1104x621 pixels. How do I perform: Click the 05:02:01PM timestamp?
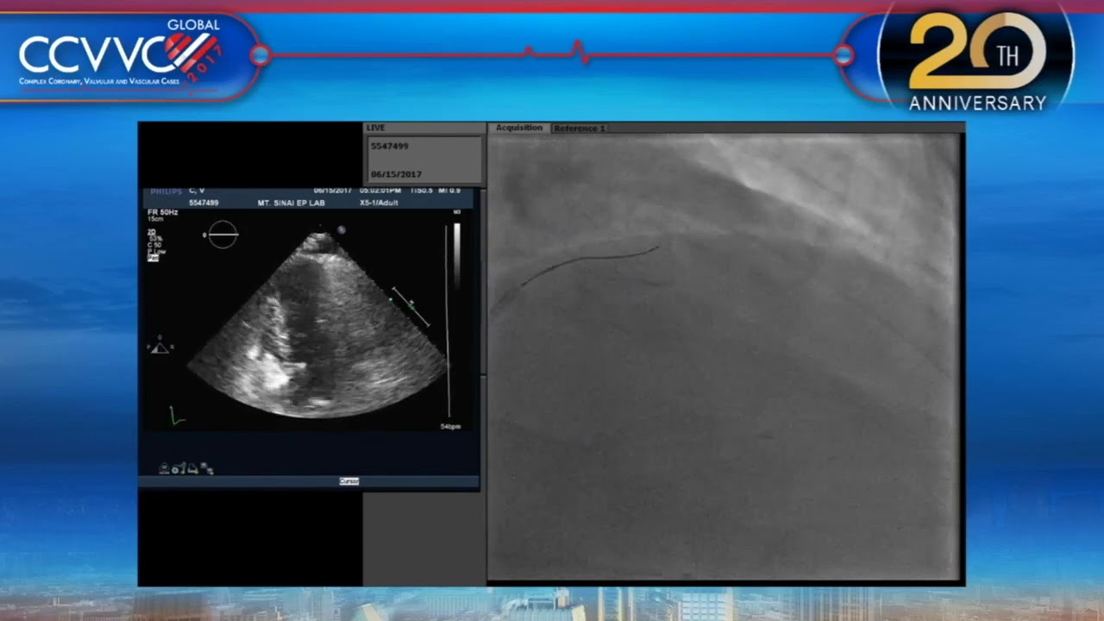coord(379,191)
